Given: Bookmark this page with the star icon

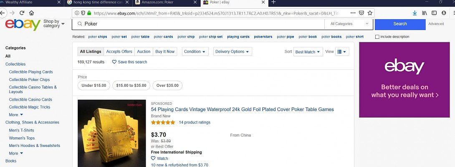Looking at the screenshot, I should pyautogui.click(x=370, y=13).
